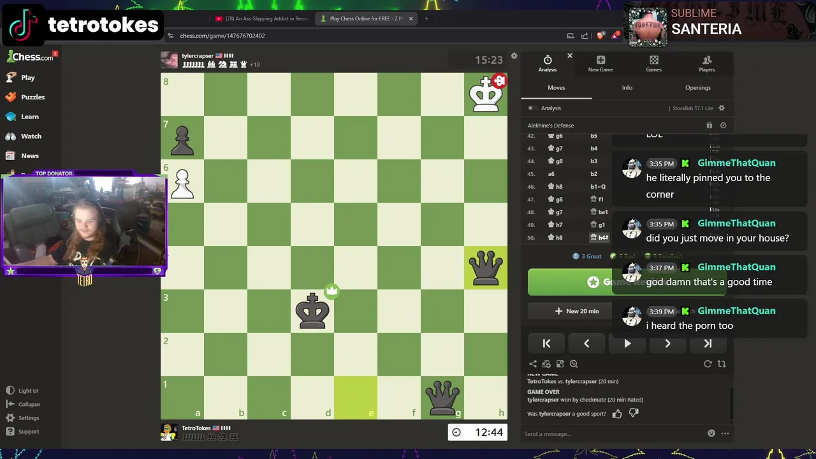
Task: Flip the board with the arrows icon
Action: coord(722,364)
